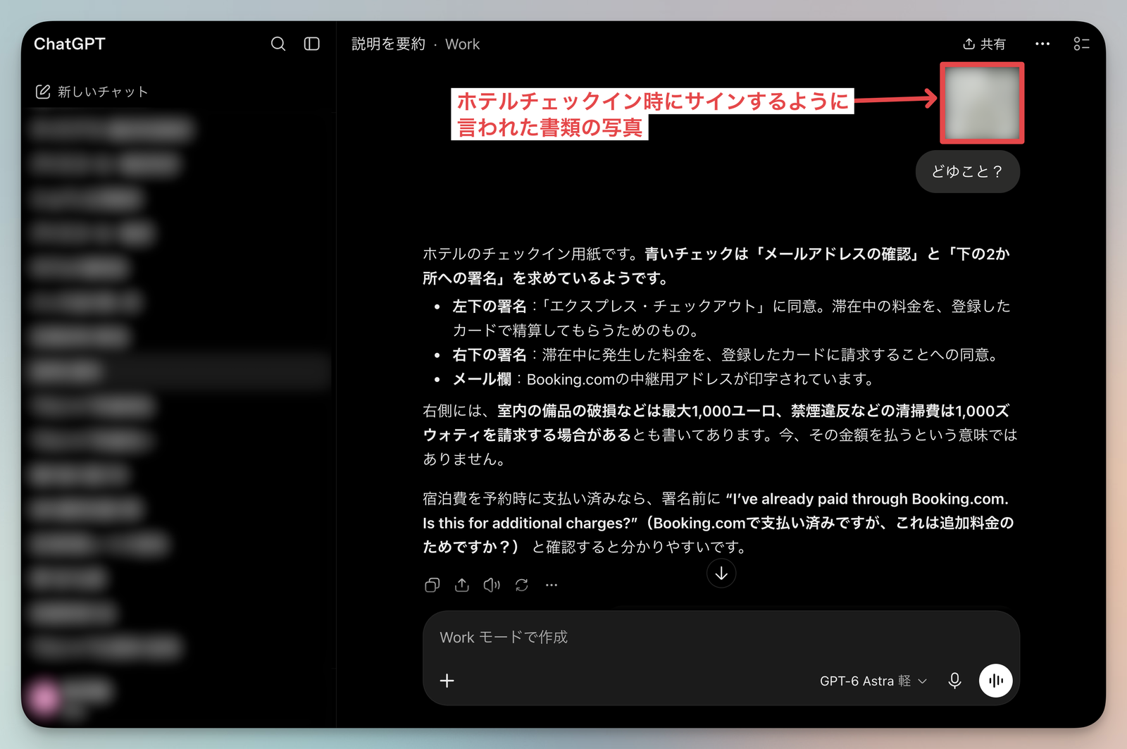Start a new chat with 新しいチャット
1127x749 pixels.
92,92
